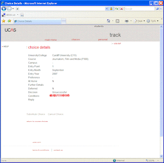164x163 pixels.
Task: Click the Cancel Choice button
Action: point(56,114)
